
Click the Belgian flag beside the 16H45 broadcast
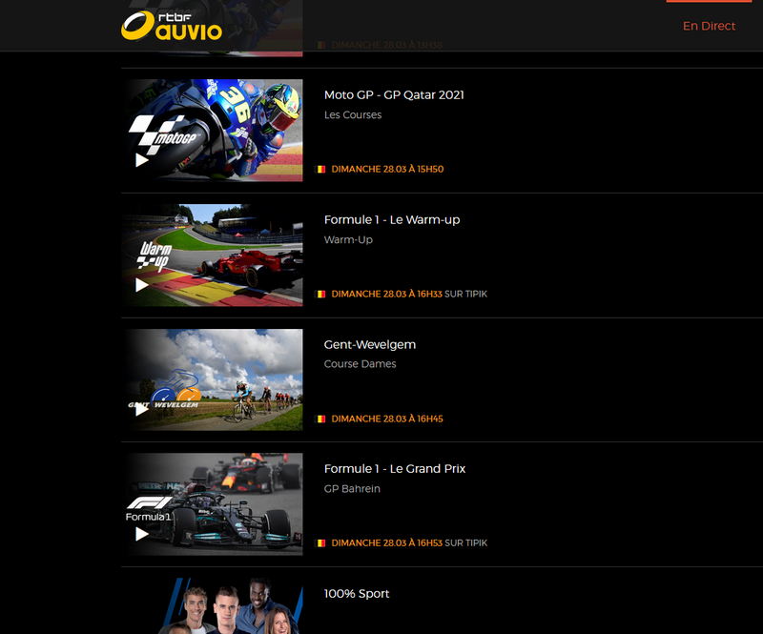click(x=320, y=419)
